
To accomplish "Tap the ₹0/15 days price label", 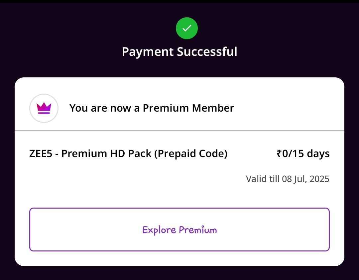I will click(303, 154).
